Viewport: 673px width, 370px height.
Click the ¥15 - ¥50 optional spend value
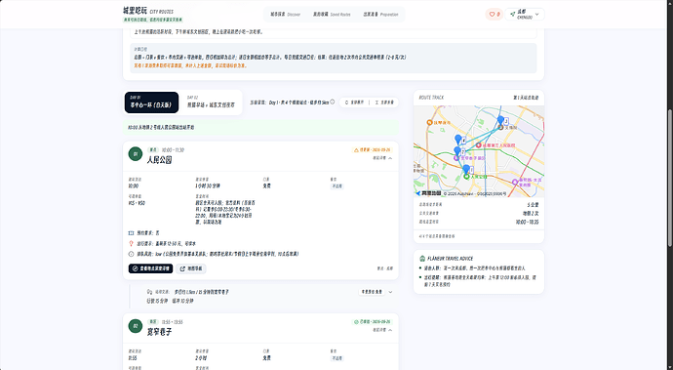click(x=137, y=203)
